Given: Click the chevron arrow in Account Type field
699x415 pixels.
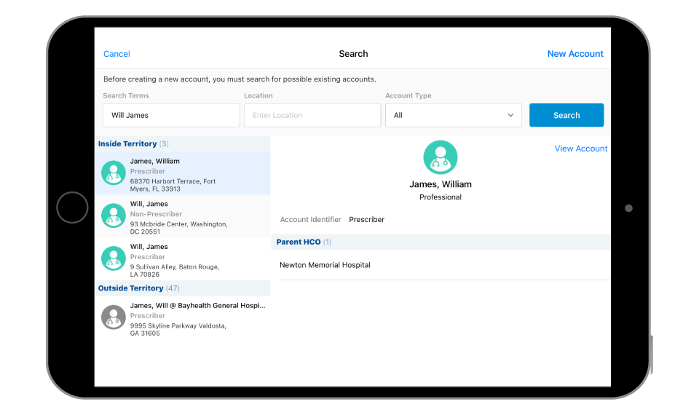Looking at the screenshot, I should (x=510, y=115).
